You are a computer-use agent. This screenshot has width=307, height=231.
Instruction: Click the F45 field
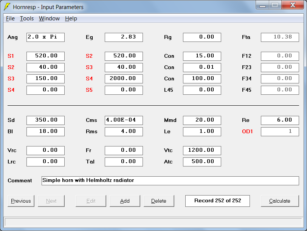pos(280,90)
